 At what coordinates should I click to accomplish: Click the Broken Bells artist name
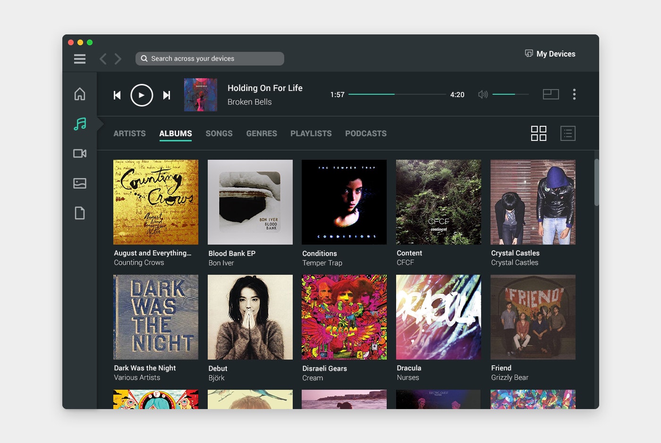249,102
